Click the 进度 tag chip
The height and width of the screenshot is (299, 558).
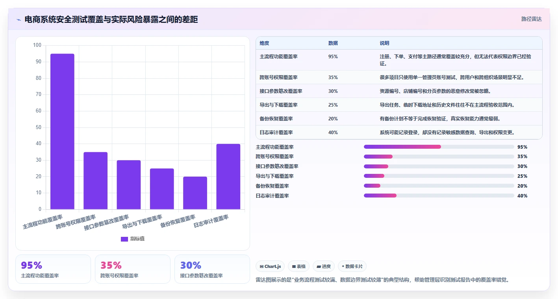(324, 266)
